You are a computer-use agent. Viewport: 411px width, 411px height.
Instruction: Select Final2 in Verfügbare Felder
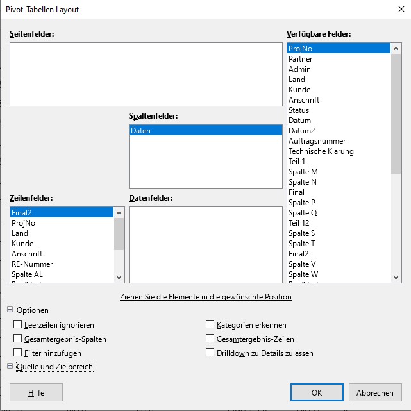[x=339, y=253]
